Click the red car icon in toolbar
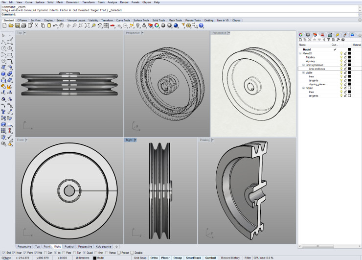Viewport: 362px width, 260px height. pyautogui.click(x=113, y=25)
